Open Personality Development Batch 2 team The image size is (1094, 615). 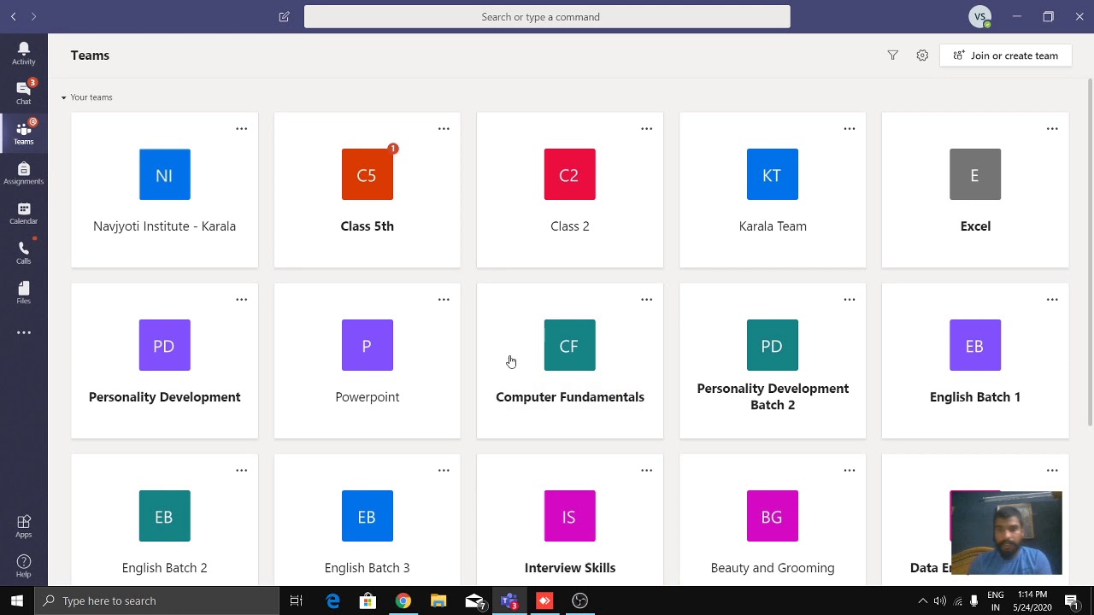773,360
